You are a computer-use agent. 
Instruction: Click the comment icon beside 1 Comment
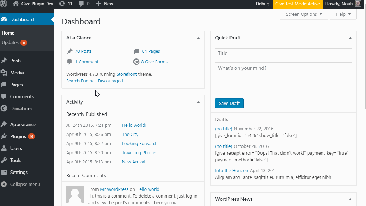[69, 62]
